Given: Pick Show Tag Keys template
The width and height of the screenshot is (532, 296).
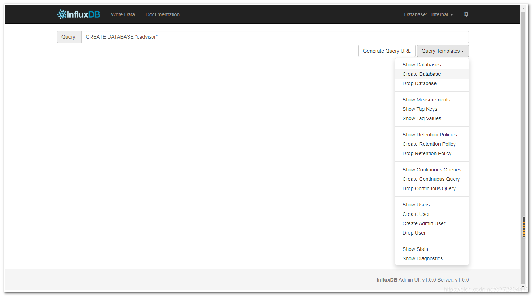Looking at the screenshot, I should [432, 109].
